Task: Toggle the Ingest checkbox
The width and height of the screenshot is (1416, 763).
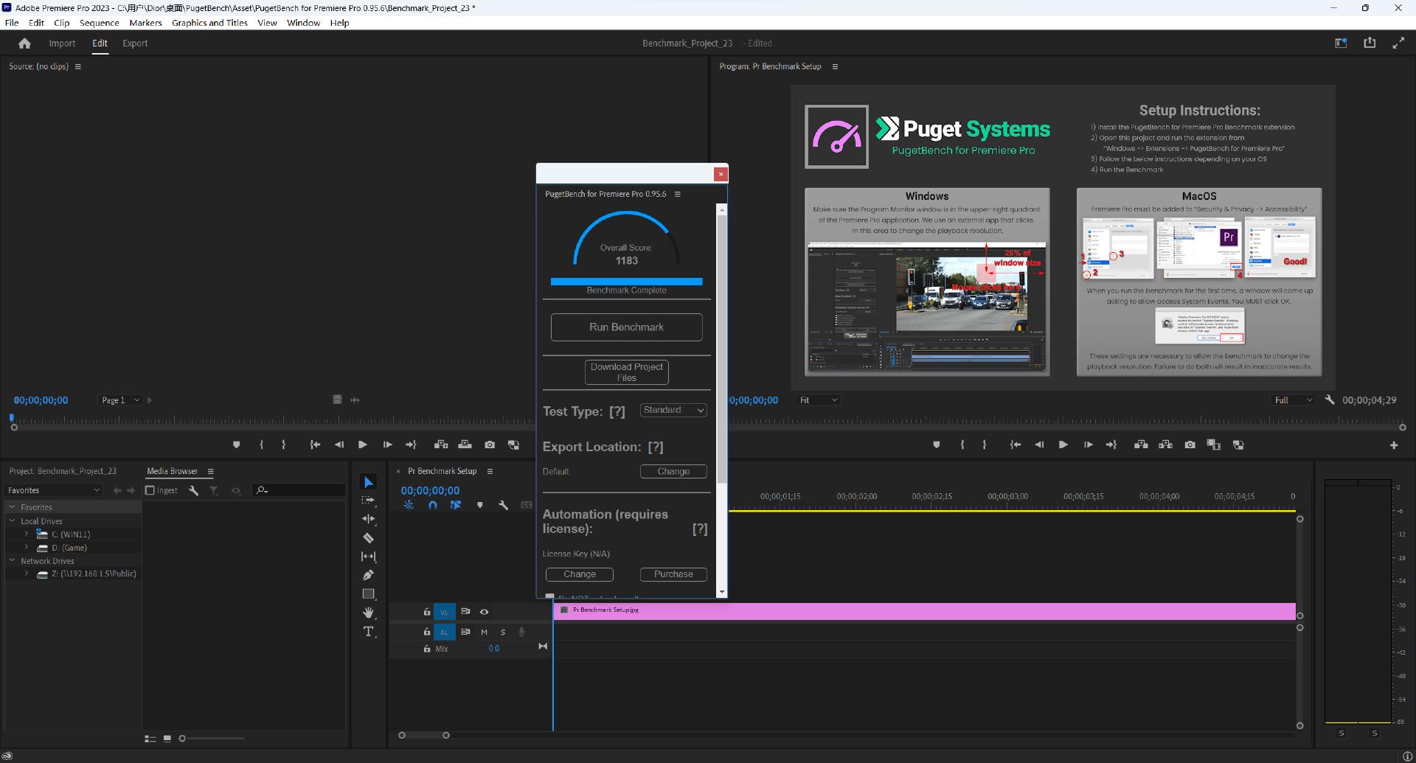Action: 150,490
